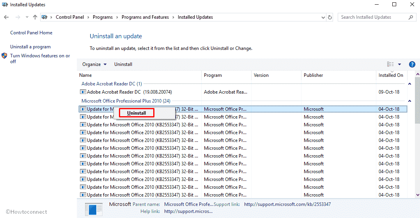Open the chevron after Programs breadcrumb
Viewport: 420px width, 218px height.
(117, 17)
